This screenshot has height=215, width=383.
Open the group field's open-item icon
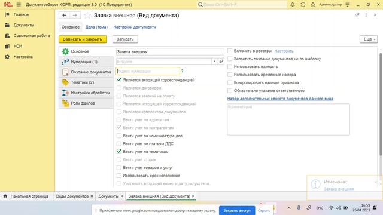click(221, 62)
